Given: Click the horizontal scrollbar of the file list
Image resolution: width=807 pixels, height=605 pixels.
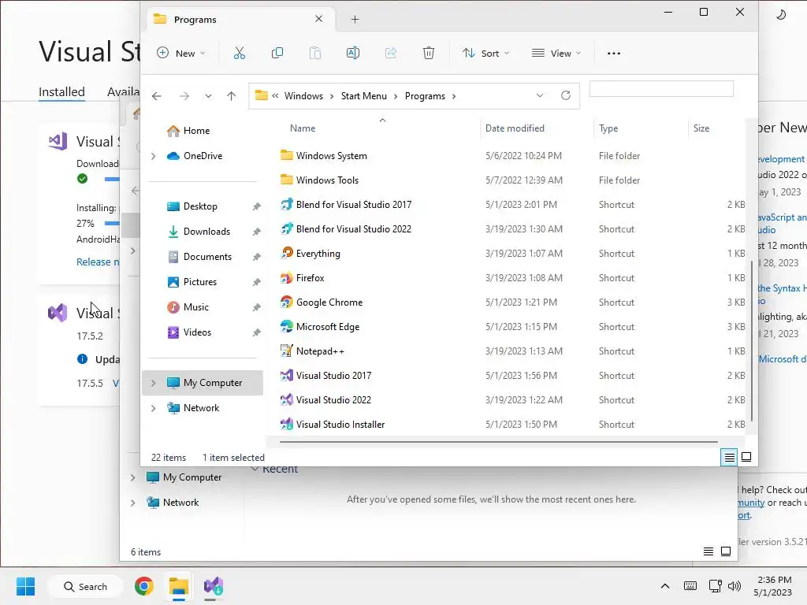Looking at the screenshot, I should (498, 441).
